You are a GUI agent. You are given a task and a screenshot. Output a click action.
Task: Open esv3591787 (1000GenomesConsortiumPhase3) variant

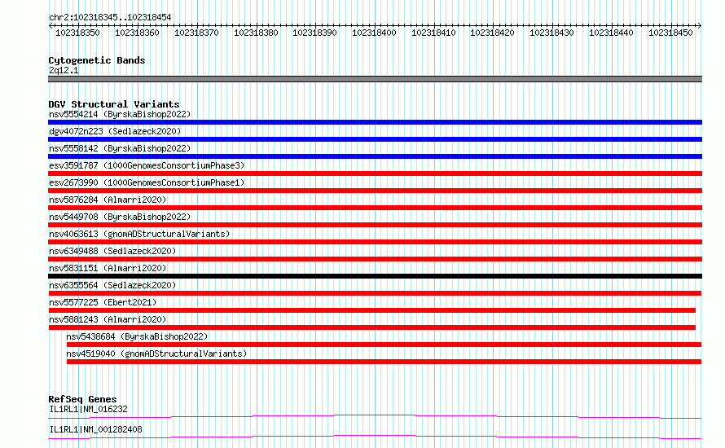[x=147, y=165]
